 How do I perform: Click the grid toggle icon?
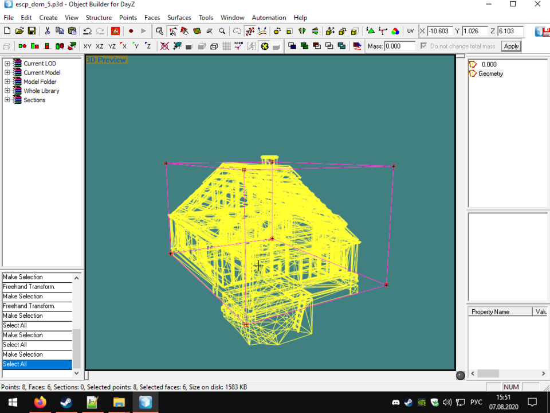227,46
